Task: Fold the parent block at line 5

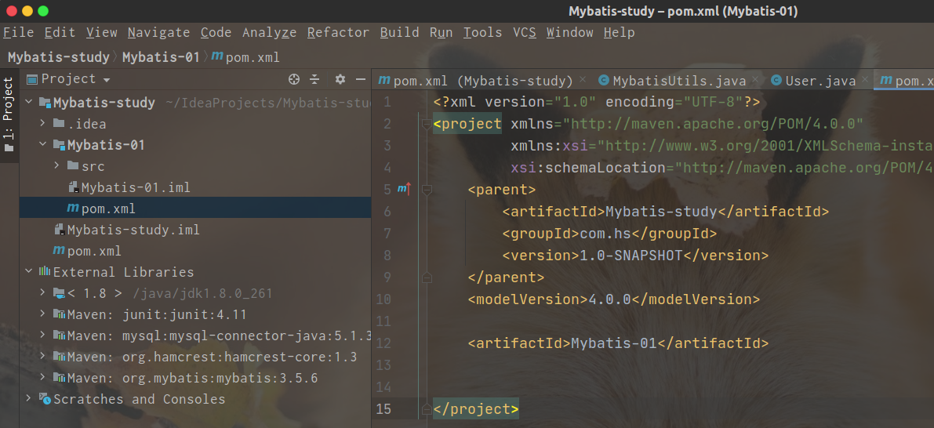Action: (427, 189)
